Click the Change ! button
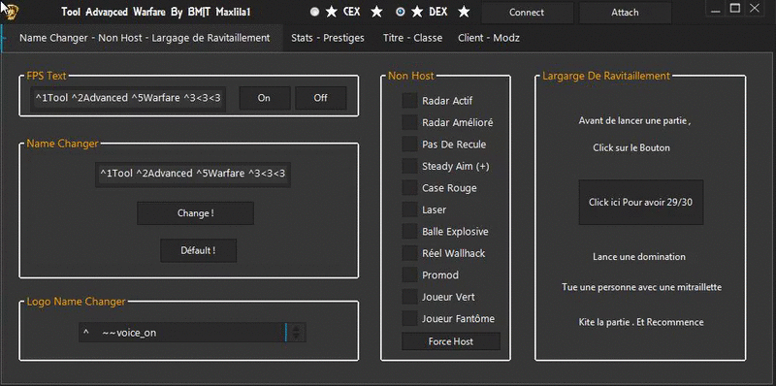The width and height of the screenshot is (776, 386). tap(196, 213)
